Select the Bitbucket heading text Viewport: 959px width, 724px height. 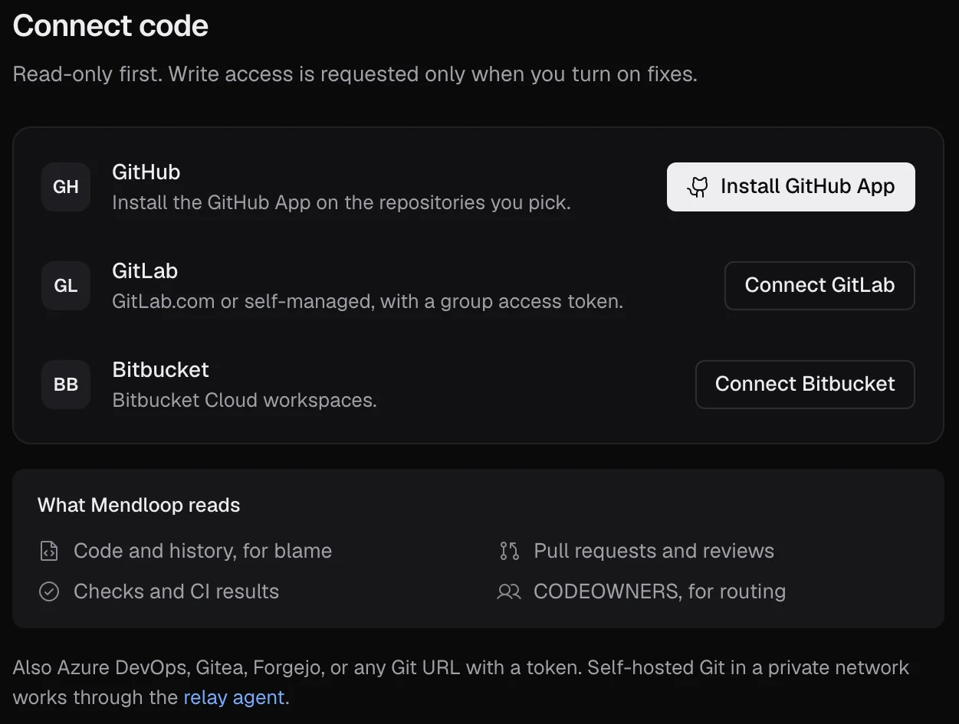(160, 369)
